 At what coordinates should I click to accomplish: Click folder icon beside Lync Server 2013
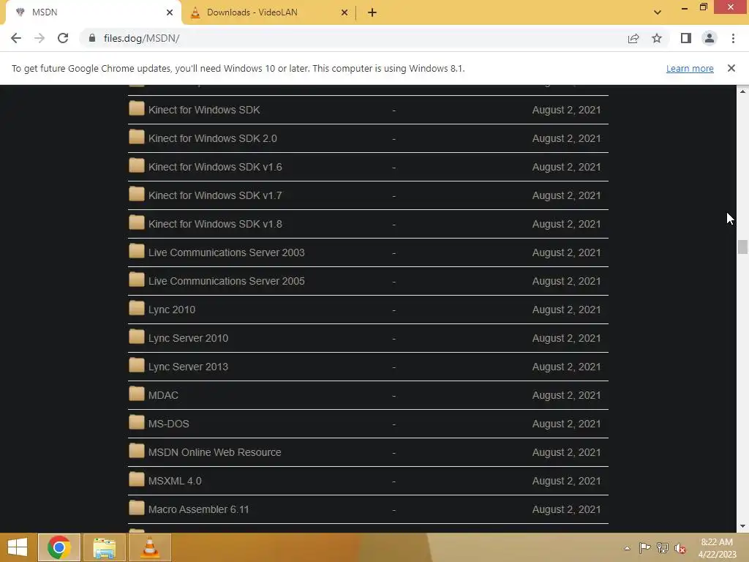(137, 365)
